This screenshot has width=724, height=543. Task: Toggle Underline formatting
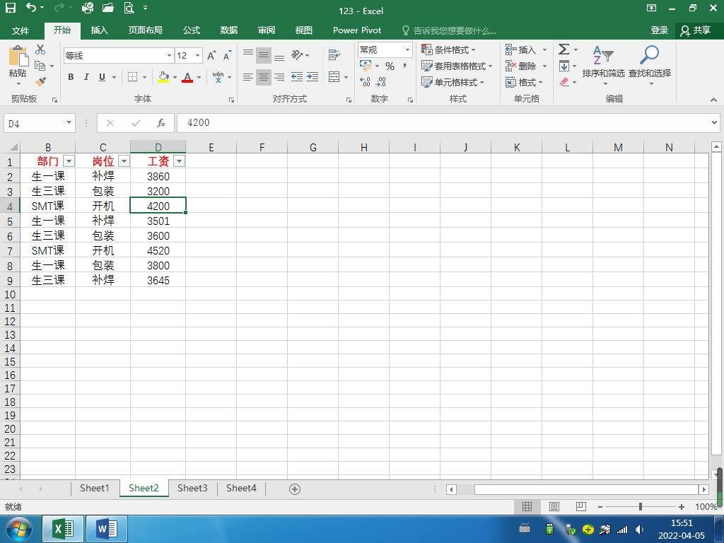click(102, 77)
